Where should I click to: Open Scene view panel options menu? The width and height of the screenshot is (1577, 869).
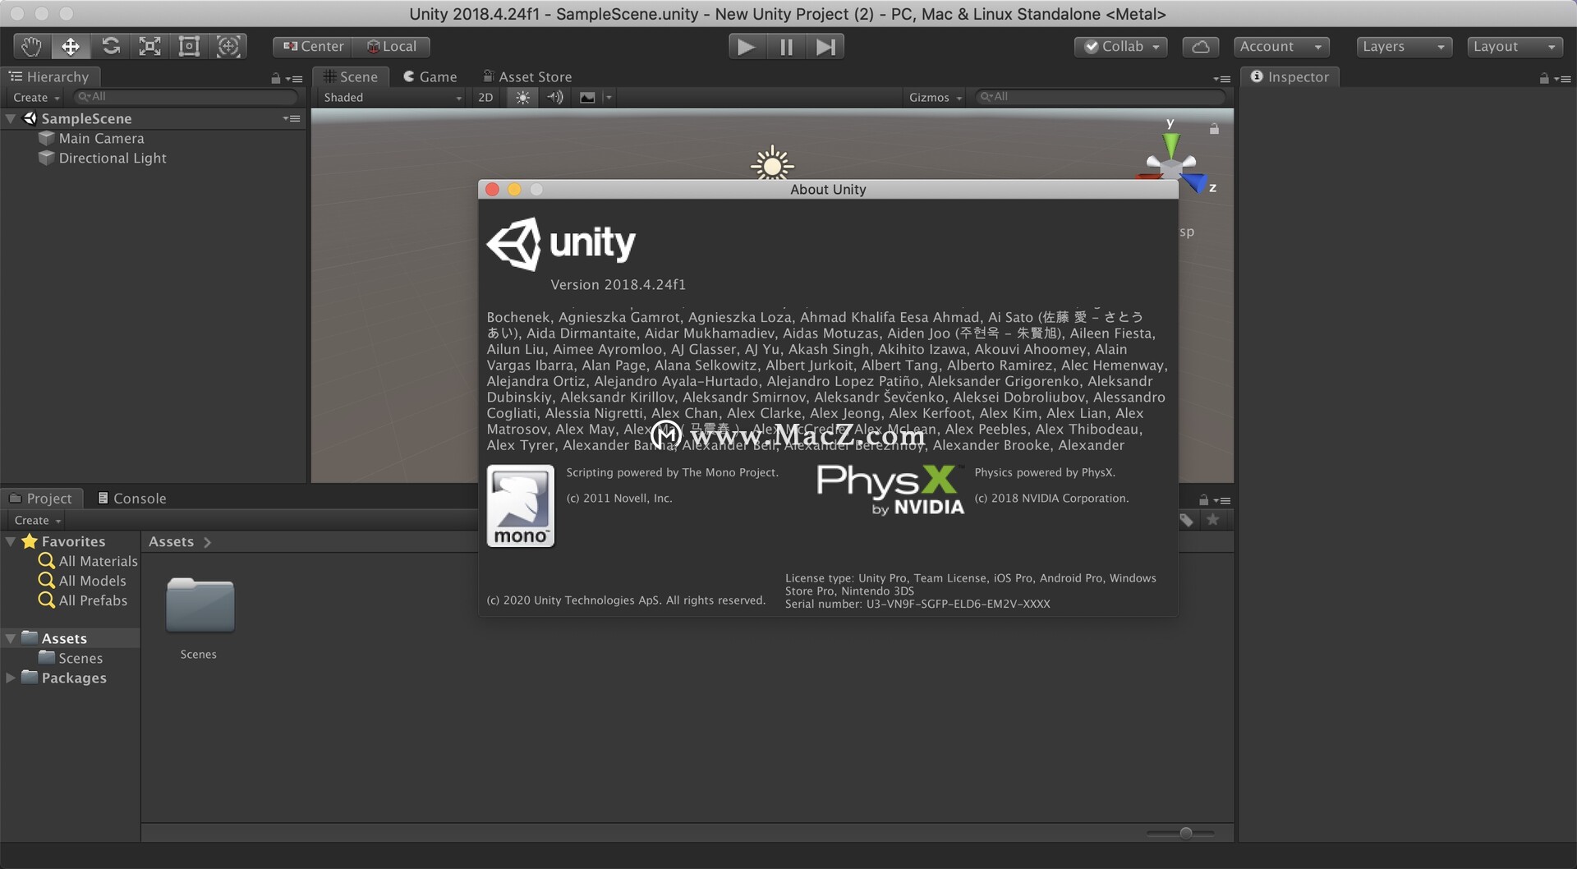[x=1221, y=79]
